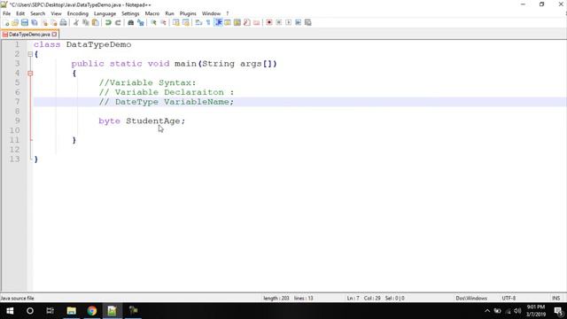Click the Zoom In toolbar icon
Screen dimensions: 567x319
(x=153, y=22)
